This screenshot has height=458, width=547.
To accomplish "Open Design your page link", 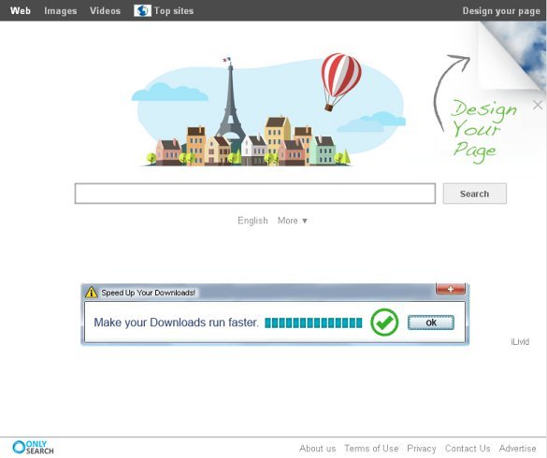I will (501, 11).
